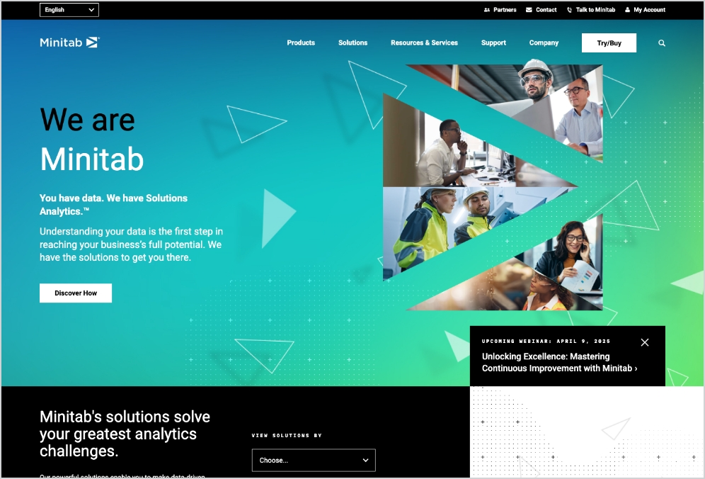Click the Talk to Minitab phone icon
Image resolution: width=705 pixels, height=479 pixels.
[570, 9]
